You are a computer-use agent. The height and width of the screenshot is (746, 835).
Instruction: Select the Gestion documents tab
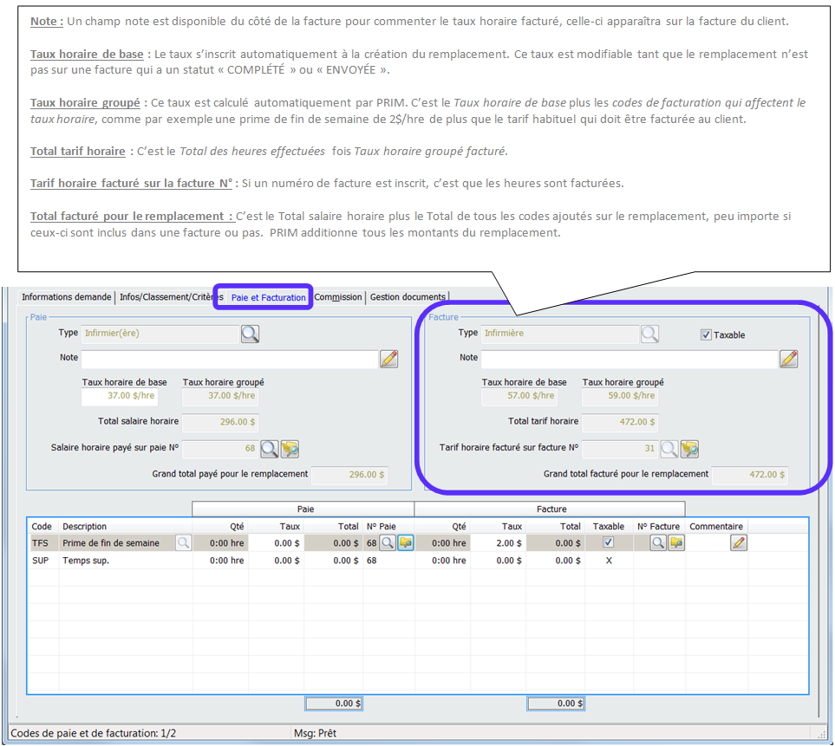tap(408, 297)
